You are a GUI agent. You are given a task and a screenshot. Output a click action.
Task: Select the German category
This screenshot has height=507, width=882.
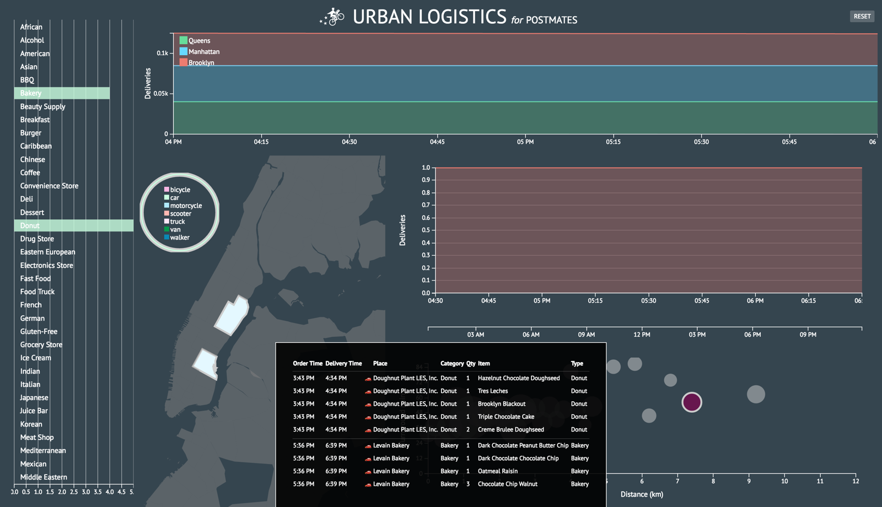coord(32,318)
